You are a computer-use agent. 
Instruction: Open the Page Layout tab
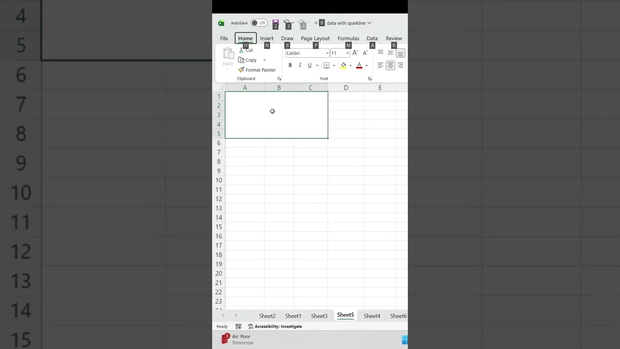click(315, 38)
